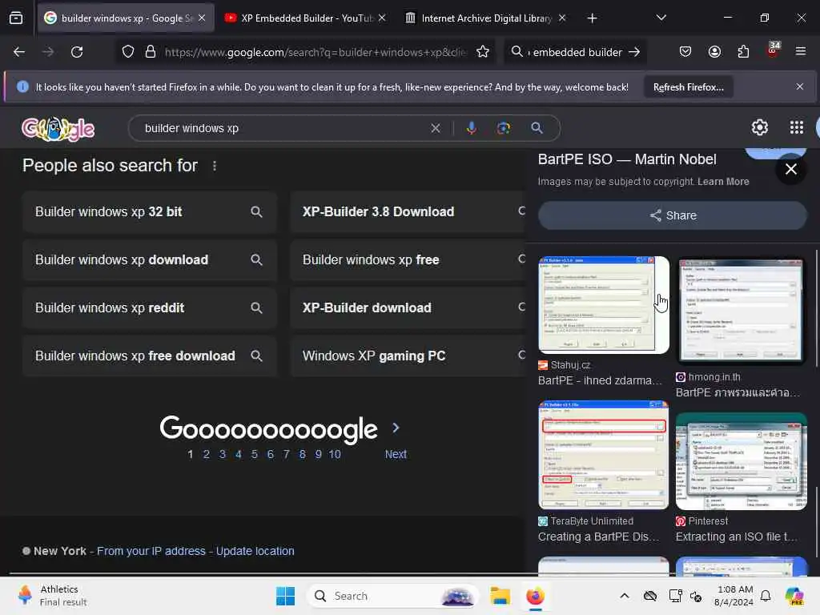Screen dimensions: 820x615
Task: Open hmong.in.th BartPE image thumbnail
Action: 741,311
